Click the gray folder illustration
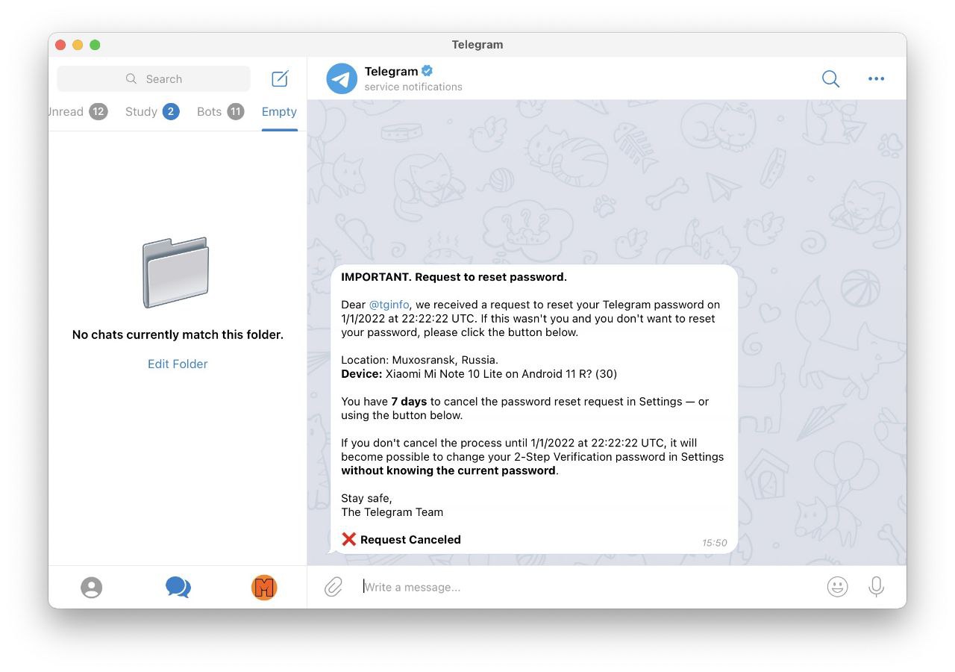 coord(176,273)
